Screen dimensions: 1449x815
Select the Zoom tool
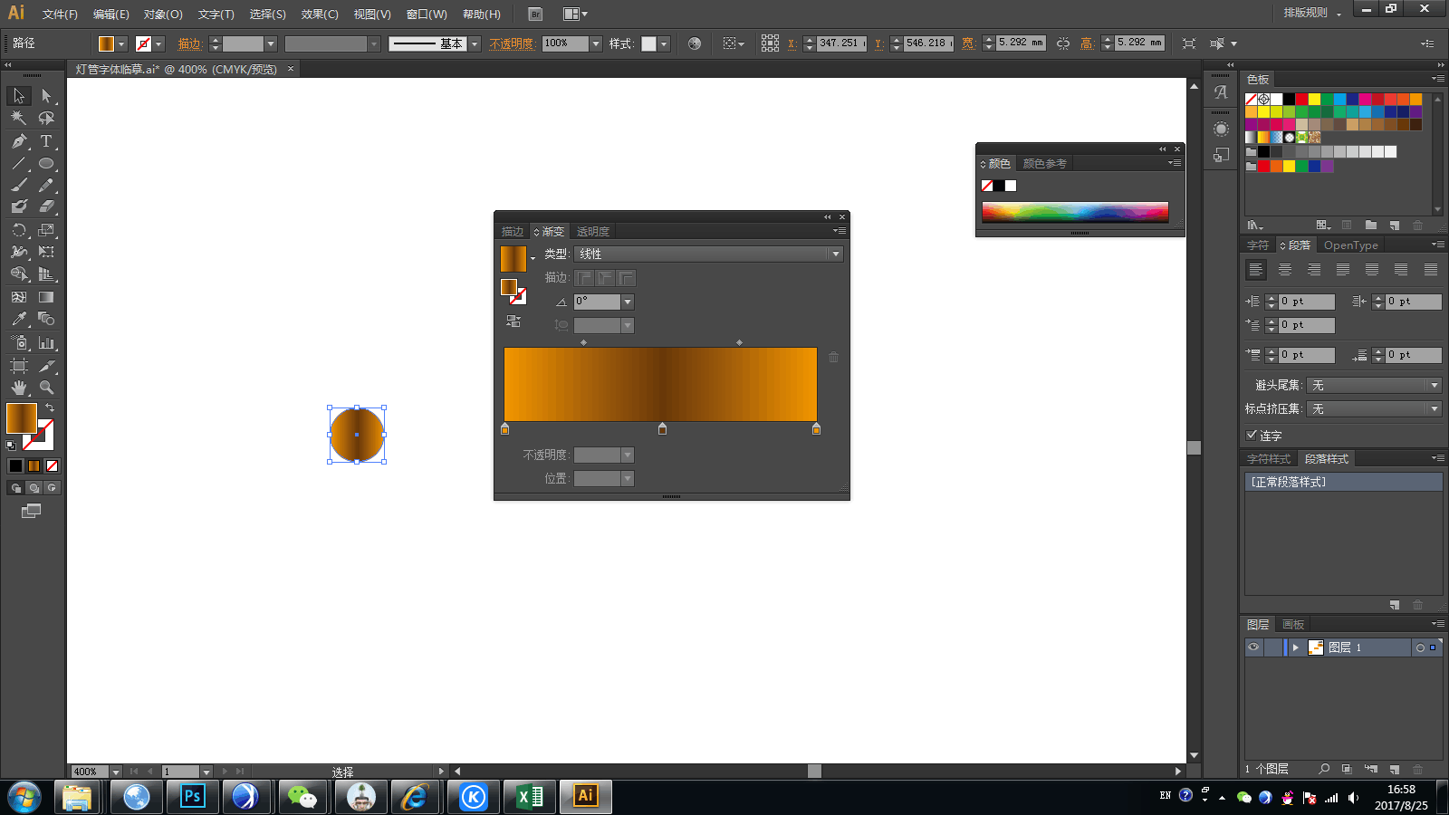[x=46, y=388]
